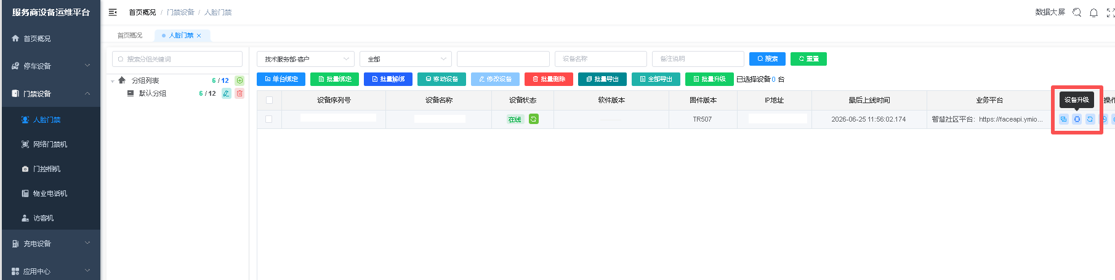Screen dimensions: 1115x280
Task: Open the search magnifier in the top bar
Action: click(1077, 12)
